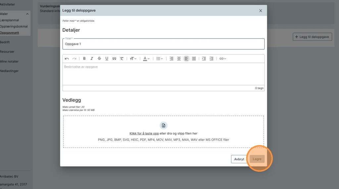The width and height of the screenshot is (339, 189).
Task: Justify the text alignment
Action: tap(194, 59)
